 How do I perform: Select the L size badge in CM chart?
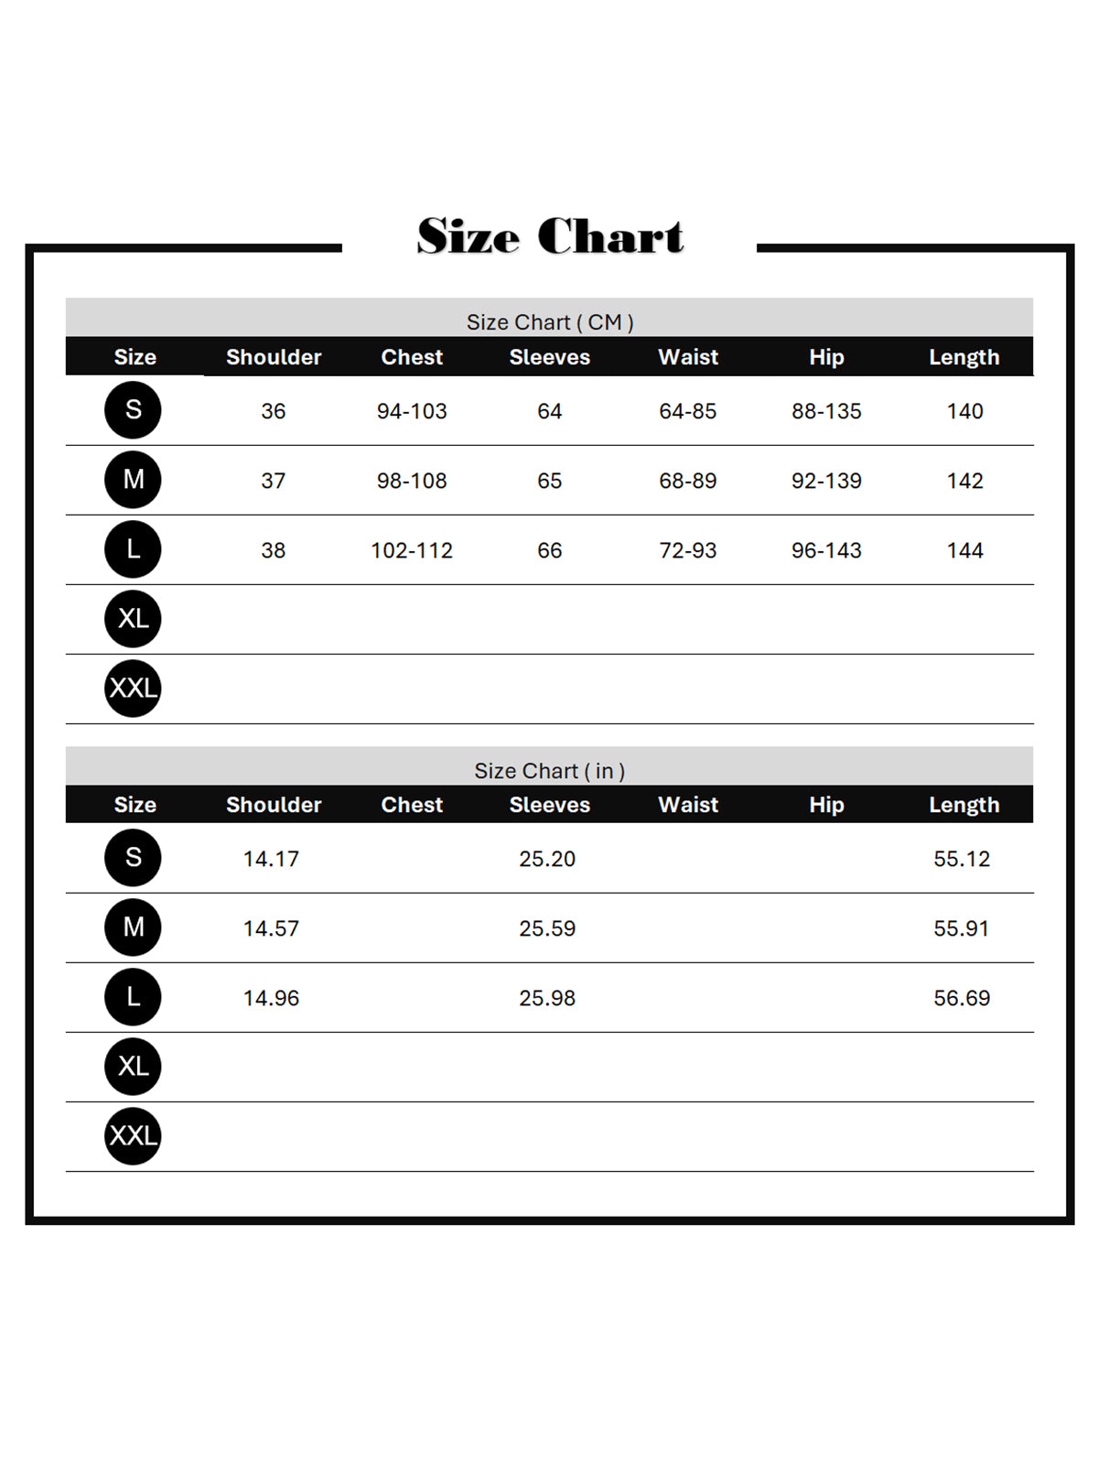click(x=133, y=549)
